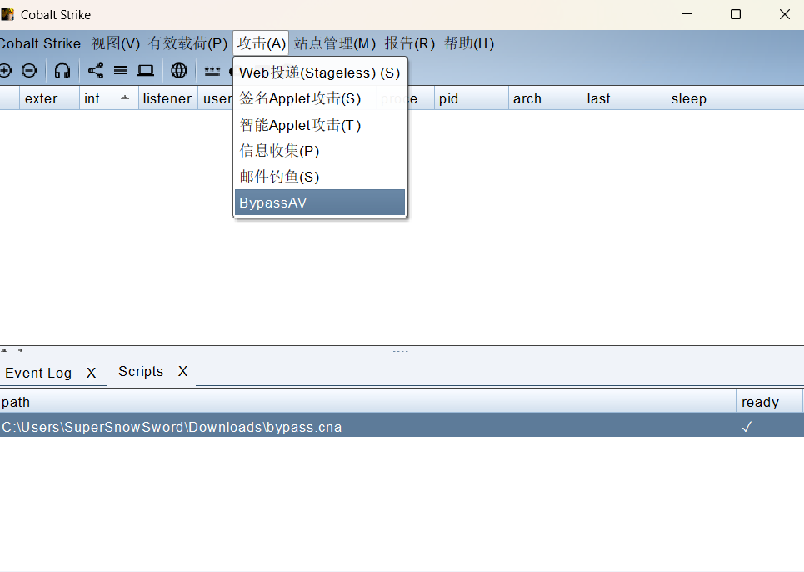Open the 站点管理(M) menu

click(334, 43)
